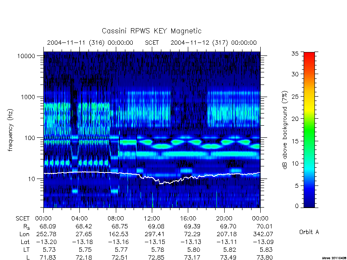This screenshot has width=347, height=260.
Task: Click the LT value 5.73
Action: 49,250
